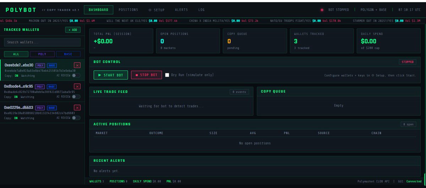Screen dimensions: 426x188
Task: Filter wallets by BASE chain
Action: tap(68, 54)
